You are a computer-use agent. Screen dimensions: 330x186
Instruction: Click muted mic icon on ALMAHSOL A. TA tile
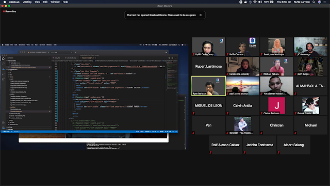point(295,94)
